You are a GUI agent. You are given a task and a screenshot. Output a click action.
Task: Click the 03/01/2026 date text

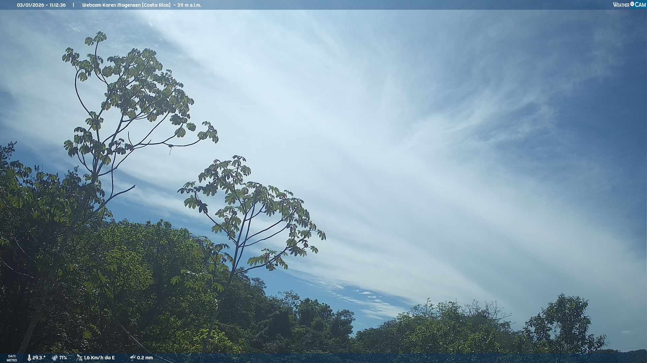coord(30,5)
